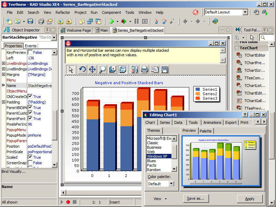Switch to the Events tab in Object Inspector
The image size is (276, 207).
pos(31,46)
